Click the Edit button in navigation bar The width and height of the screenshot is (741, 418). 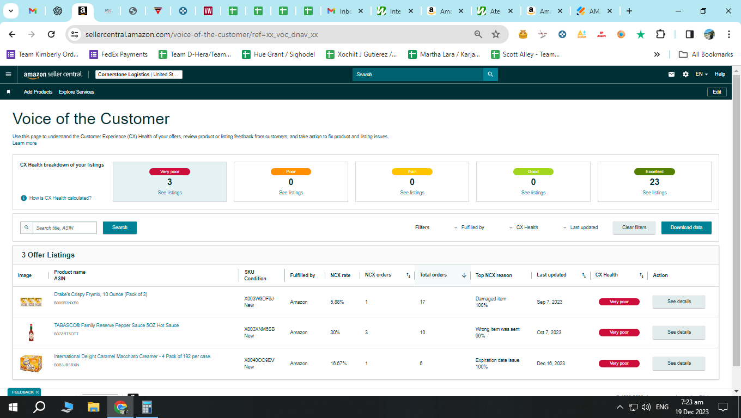tap(717, 92)
